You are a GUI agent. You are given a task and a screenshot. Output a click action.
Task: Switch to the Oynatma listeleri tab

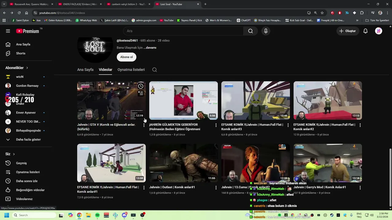pyautogui.click(x=131, y=70)
